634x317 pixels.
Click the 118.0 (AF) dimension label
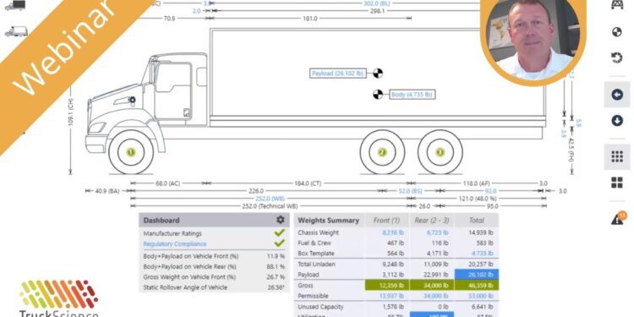[476, 183]
